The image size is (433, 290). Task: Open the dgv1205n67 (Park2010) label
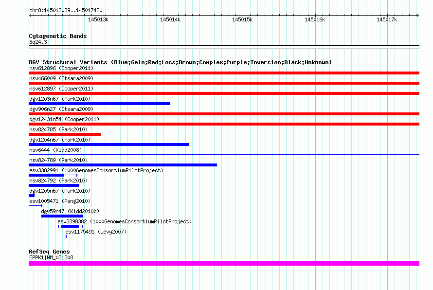[x=60, y=191]
